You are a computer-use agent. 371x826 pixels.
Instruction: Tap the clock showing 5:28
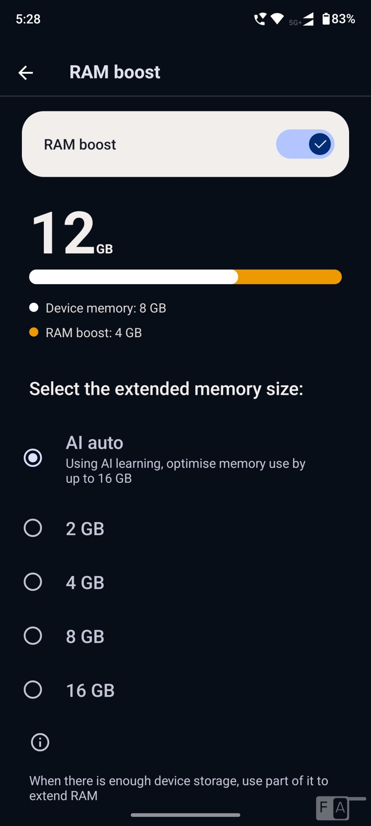click(28, 19)
